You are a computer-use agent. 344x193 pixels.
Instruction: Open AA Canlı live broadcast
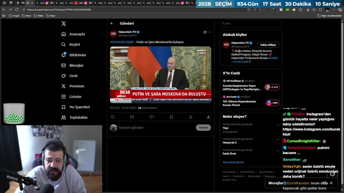click(240, 101)
